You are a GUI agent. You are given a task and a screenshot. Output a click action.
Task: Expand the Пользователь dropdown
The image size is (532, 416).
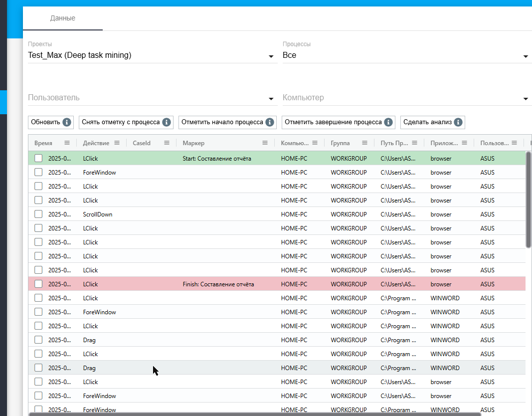point(153,98)
